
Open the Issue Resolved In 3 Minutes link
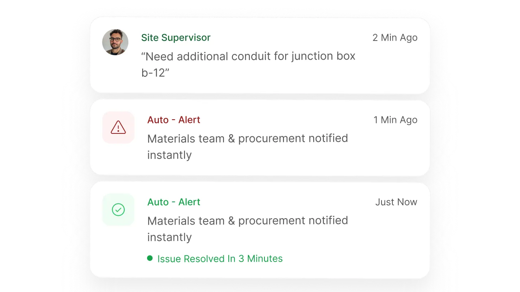click(x=220, y=258)
